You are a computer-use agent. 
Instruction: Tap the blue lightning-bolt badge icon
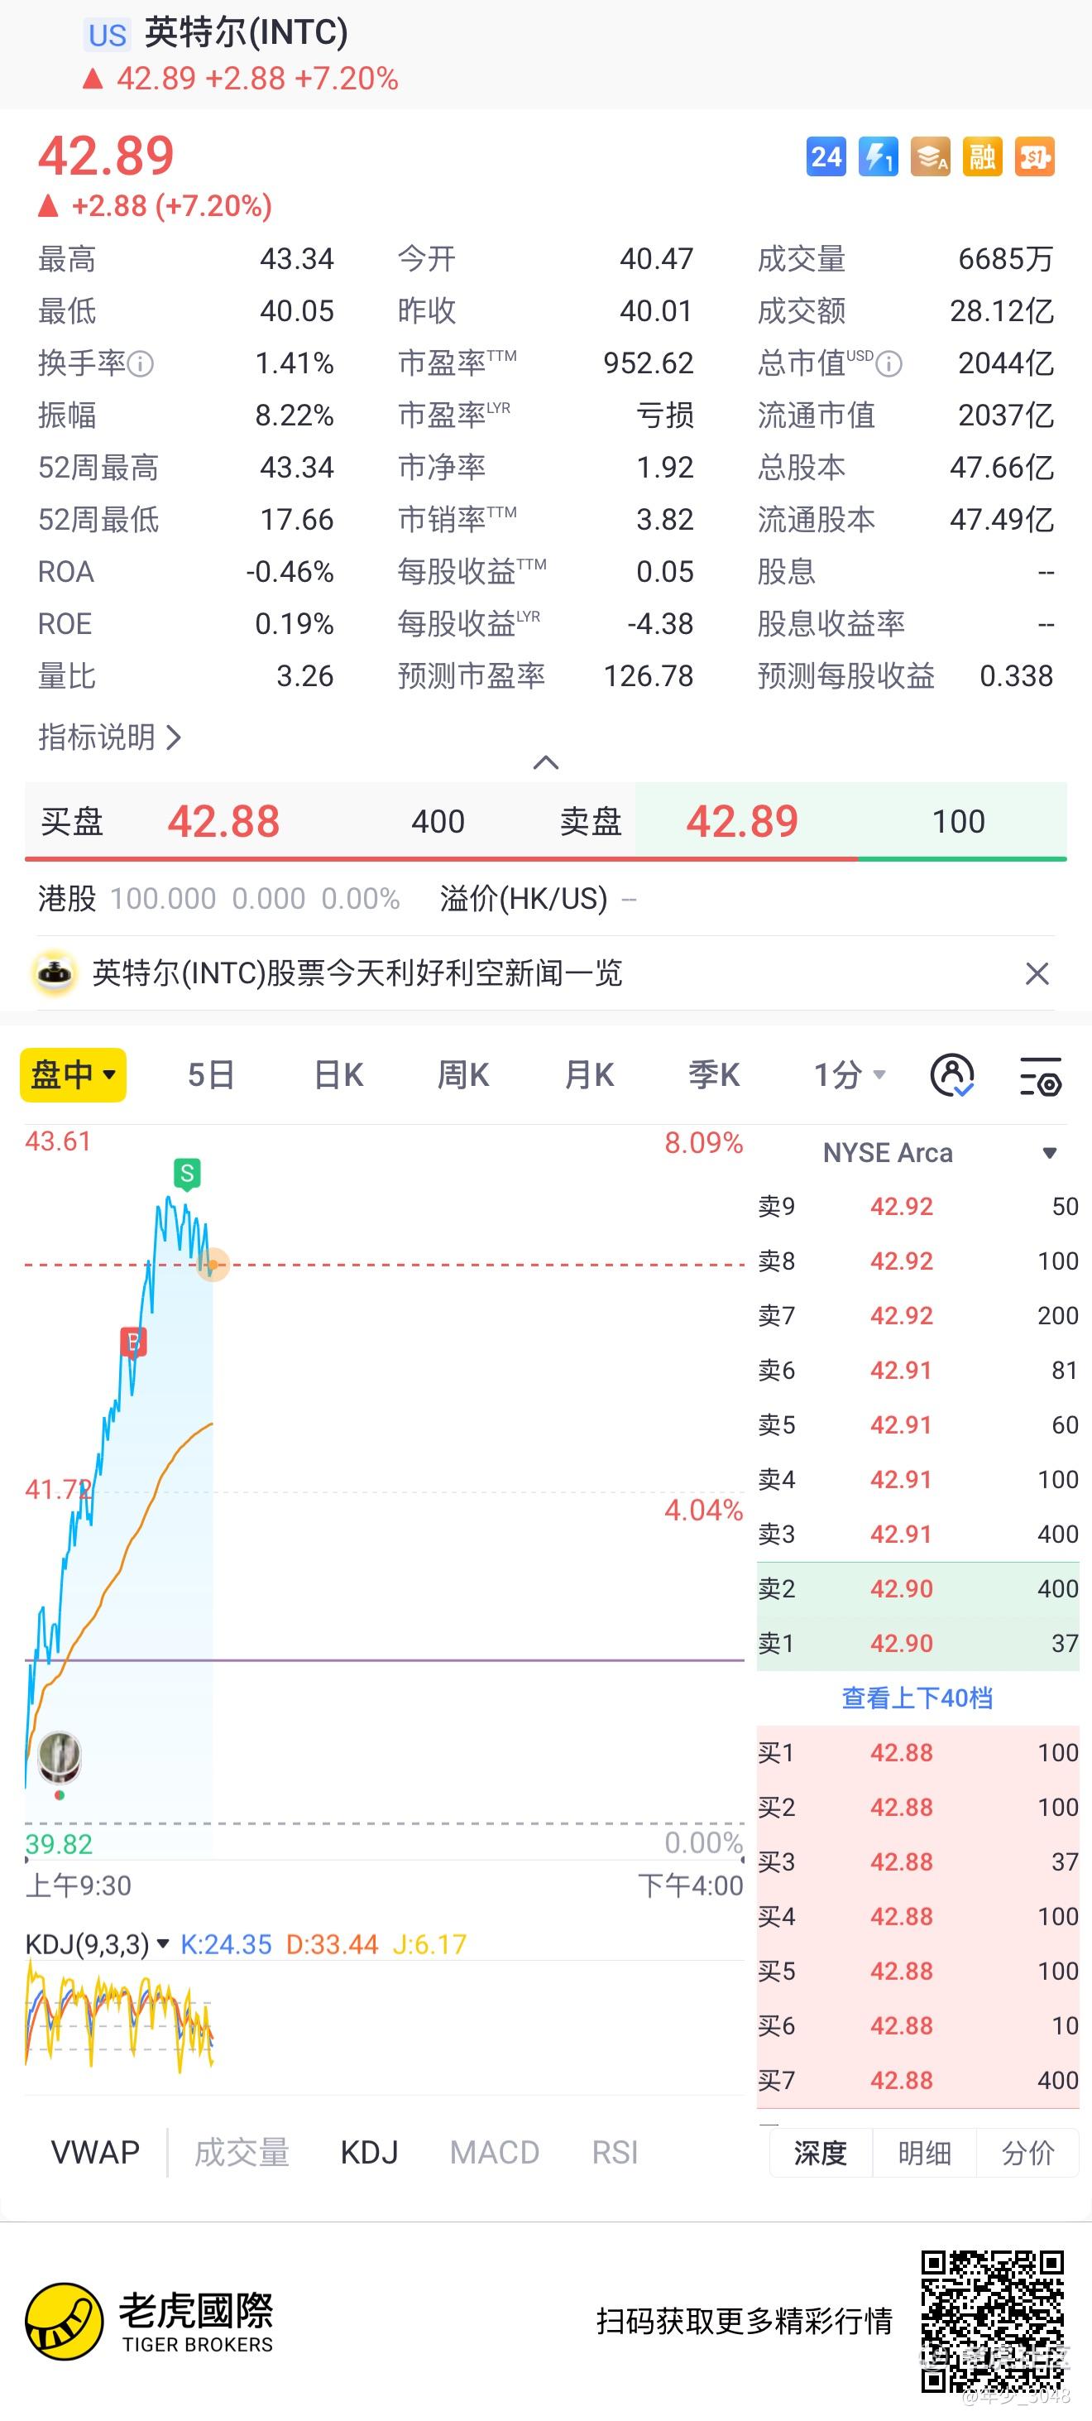[x=879, y=157]
